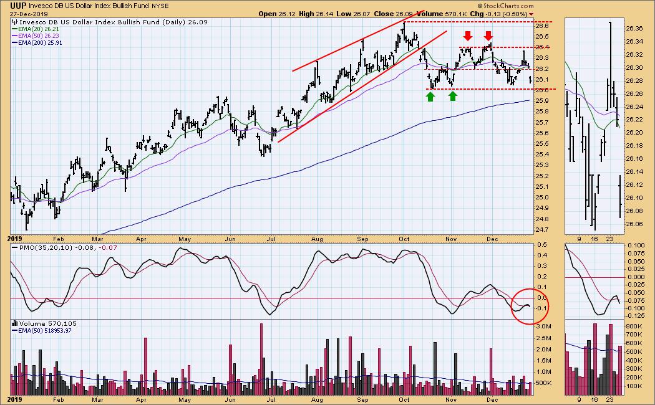Viewport: 655px width, 405px height.
Task: Click the fund title next to UUP
Action: click(x=89, y=6)
